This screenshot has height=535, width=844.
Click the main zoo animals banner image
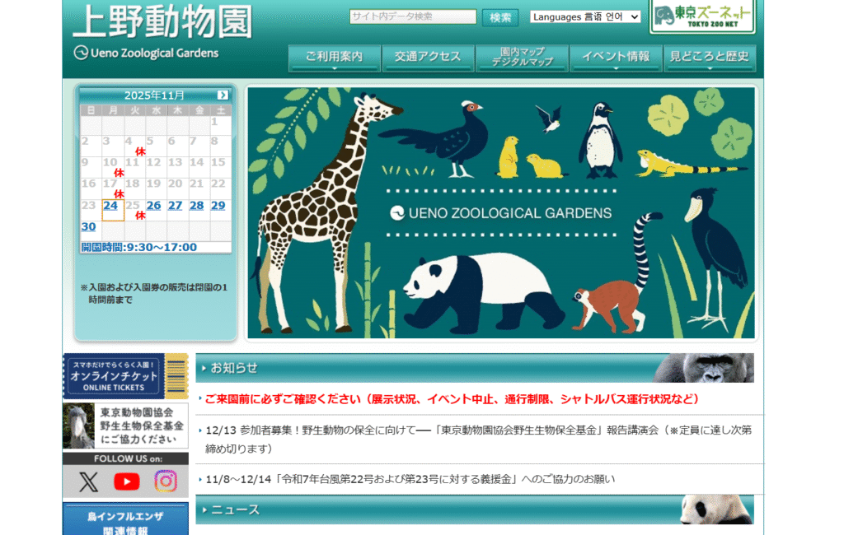point(500,212)
